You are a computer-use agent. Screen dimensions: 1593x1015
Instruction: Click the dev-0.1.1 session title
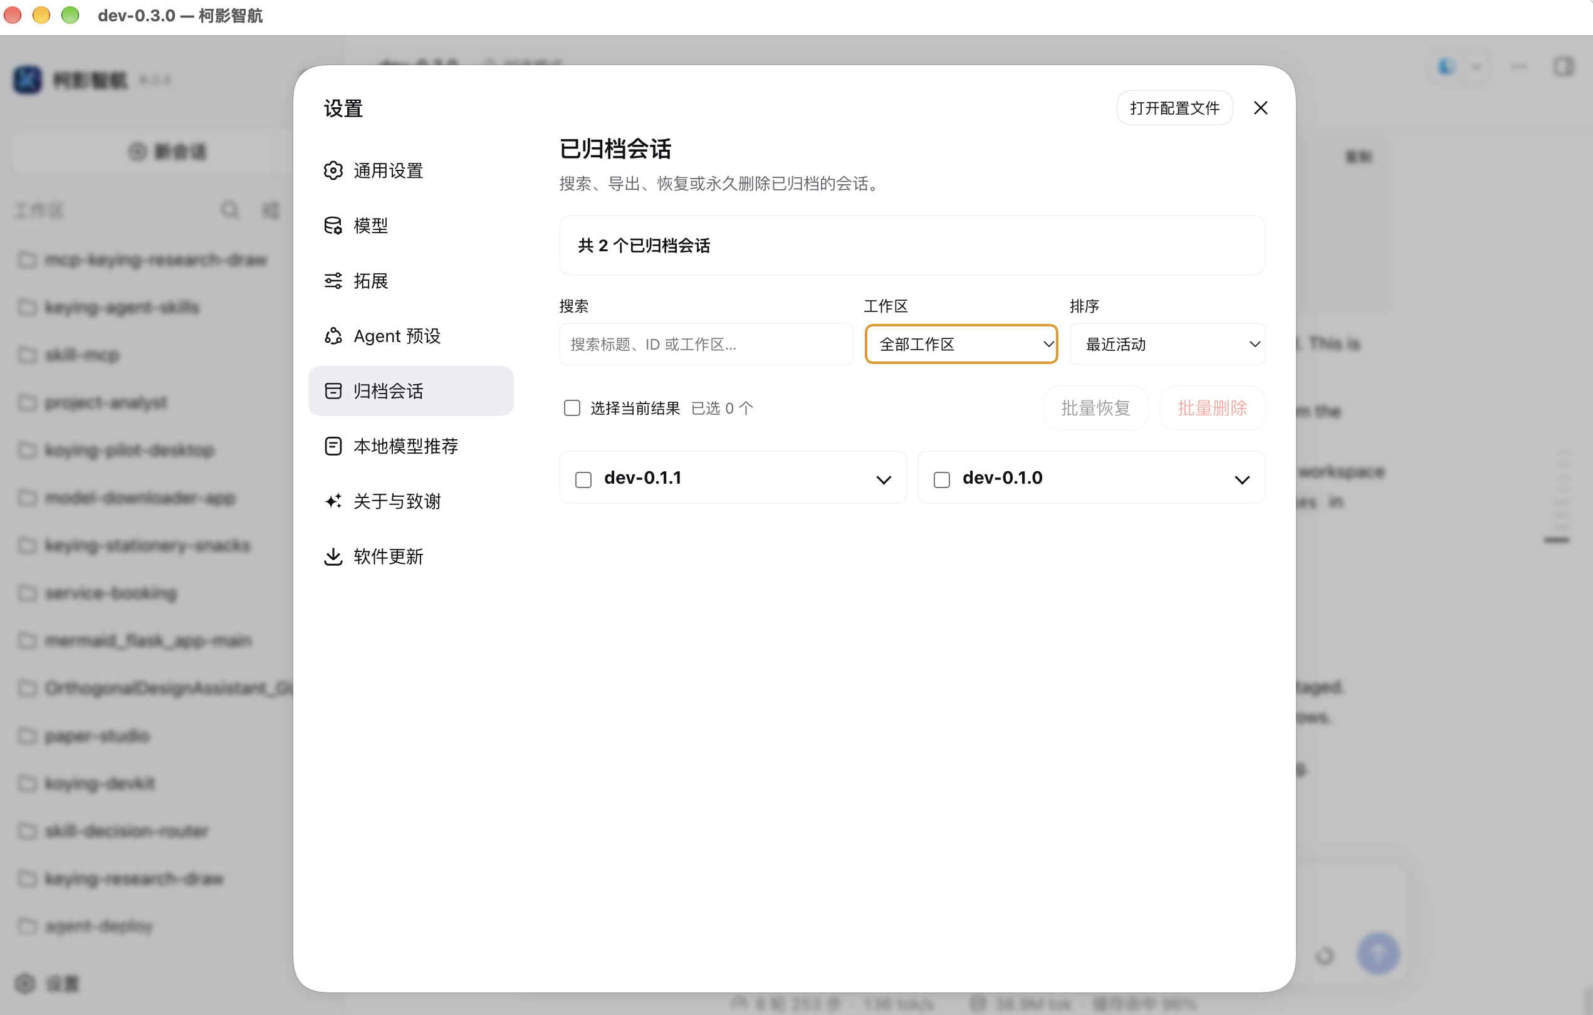click(642, 477)
